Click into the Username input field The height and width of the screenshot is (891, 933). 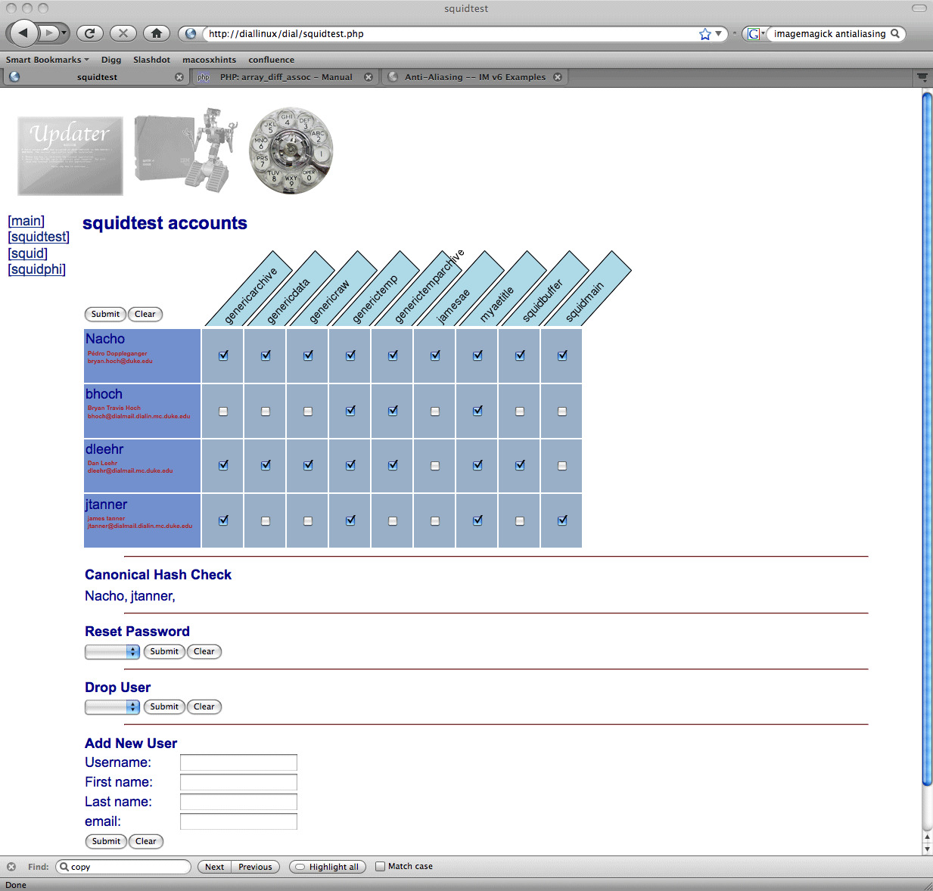238,762
